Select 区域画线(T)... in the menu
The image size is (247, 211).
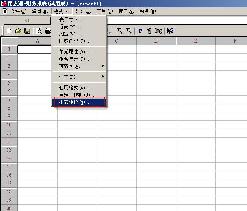79,41
